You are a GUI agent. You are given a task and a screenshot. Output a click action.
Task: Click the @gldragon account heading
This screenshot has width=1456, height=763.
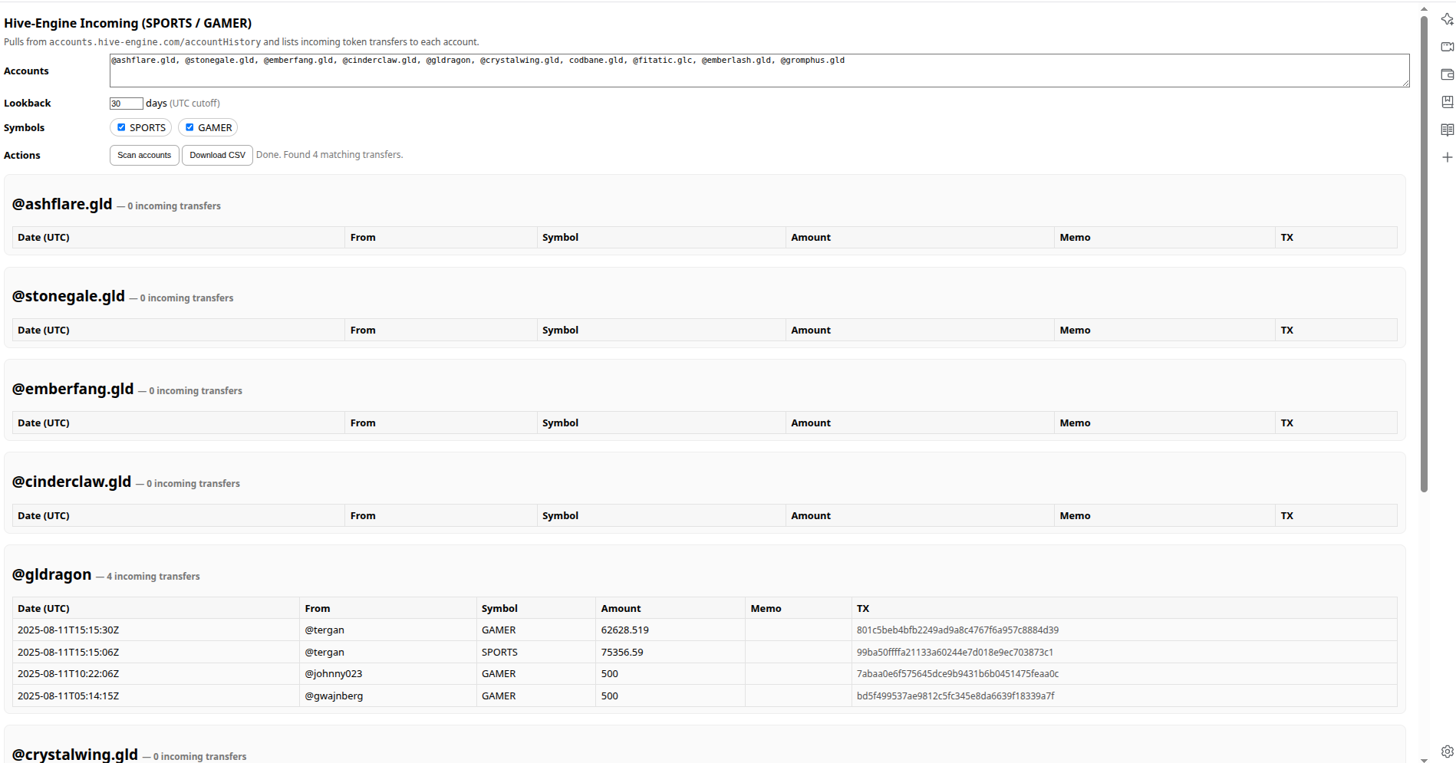51,574
